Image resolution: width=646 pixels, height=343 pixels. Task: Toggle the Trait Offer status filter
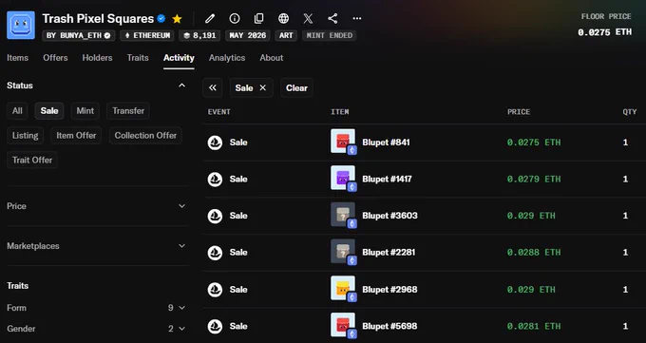[x=32, y=160]
